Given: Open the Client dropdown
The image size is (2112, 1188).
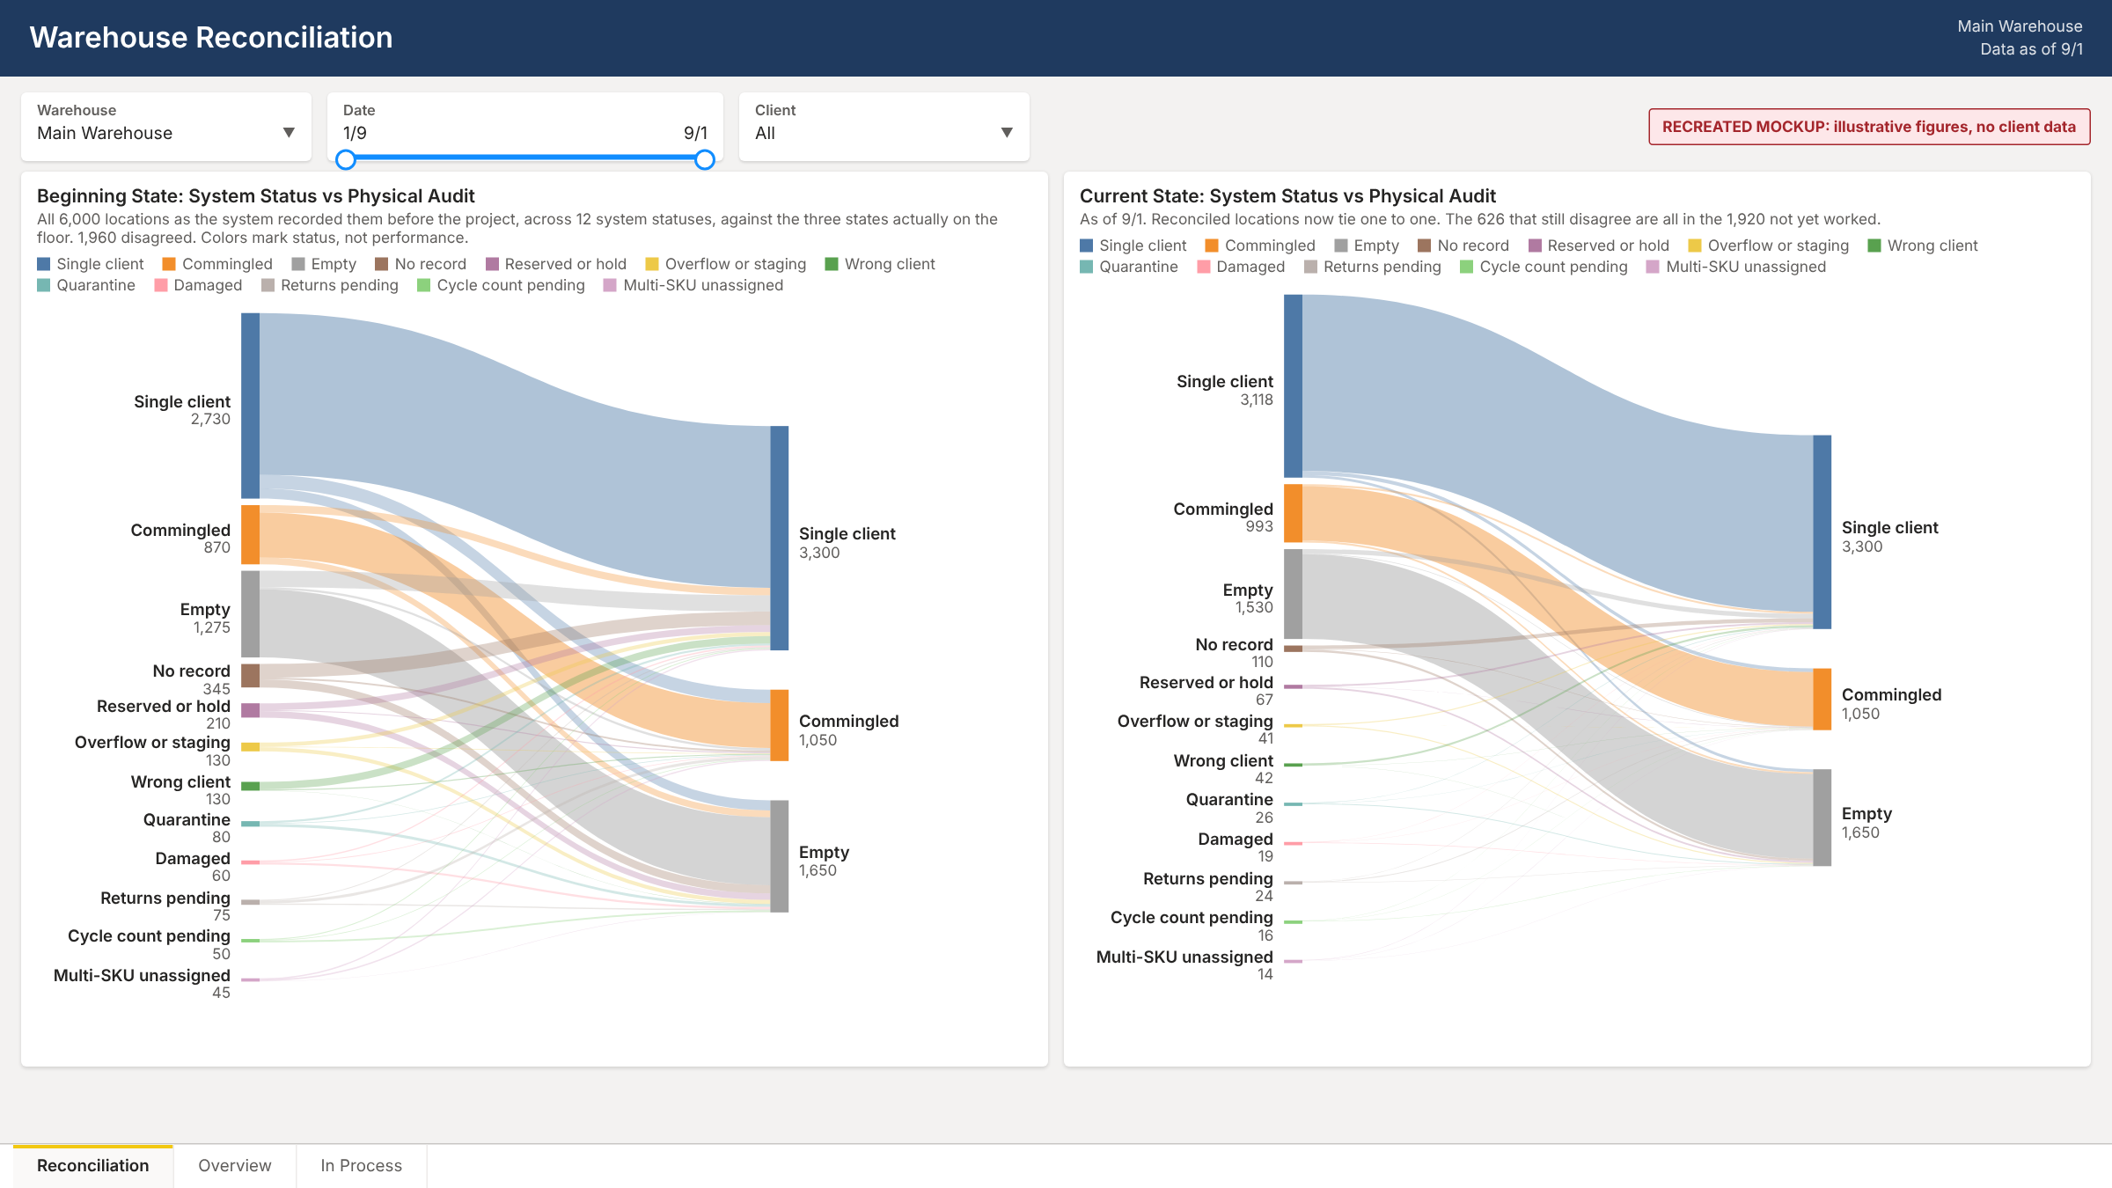Looking at the screenshot, I should pyautogui.click(x=884, y=127).
